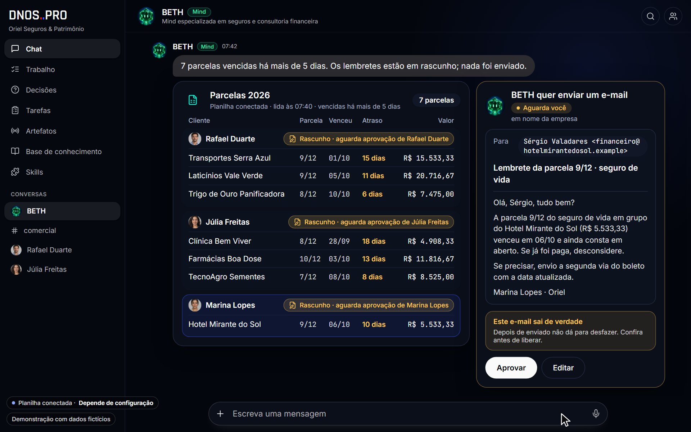Image resolution: width=691 pixels, height=432 pixels.
Task: Open Júlia Freitas conversation in sidebar
Action: 62,269
